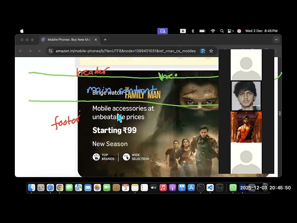Stop loading the page
Image resolution: width=297 pixels, height=223 pixels.
[39, 51]
